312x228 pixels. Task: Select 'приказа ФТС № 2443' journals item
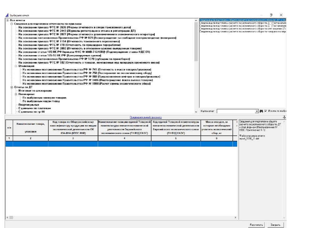click(77, 31)
